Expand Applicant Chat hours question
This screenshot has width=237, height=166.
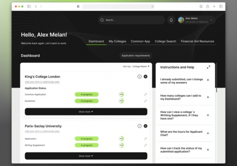pos(208,133)
